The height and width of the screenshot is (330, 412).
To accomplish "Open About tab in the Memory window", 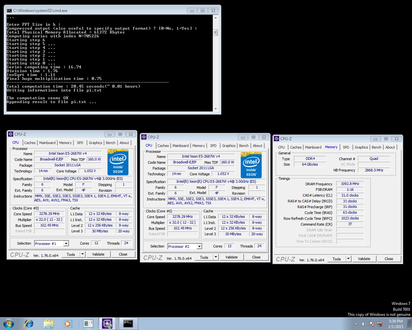I will click(390, 147).
